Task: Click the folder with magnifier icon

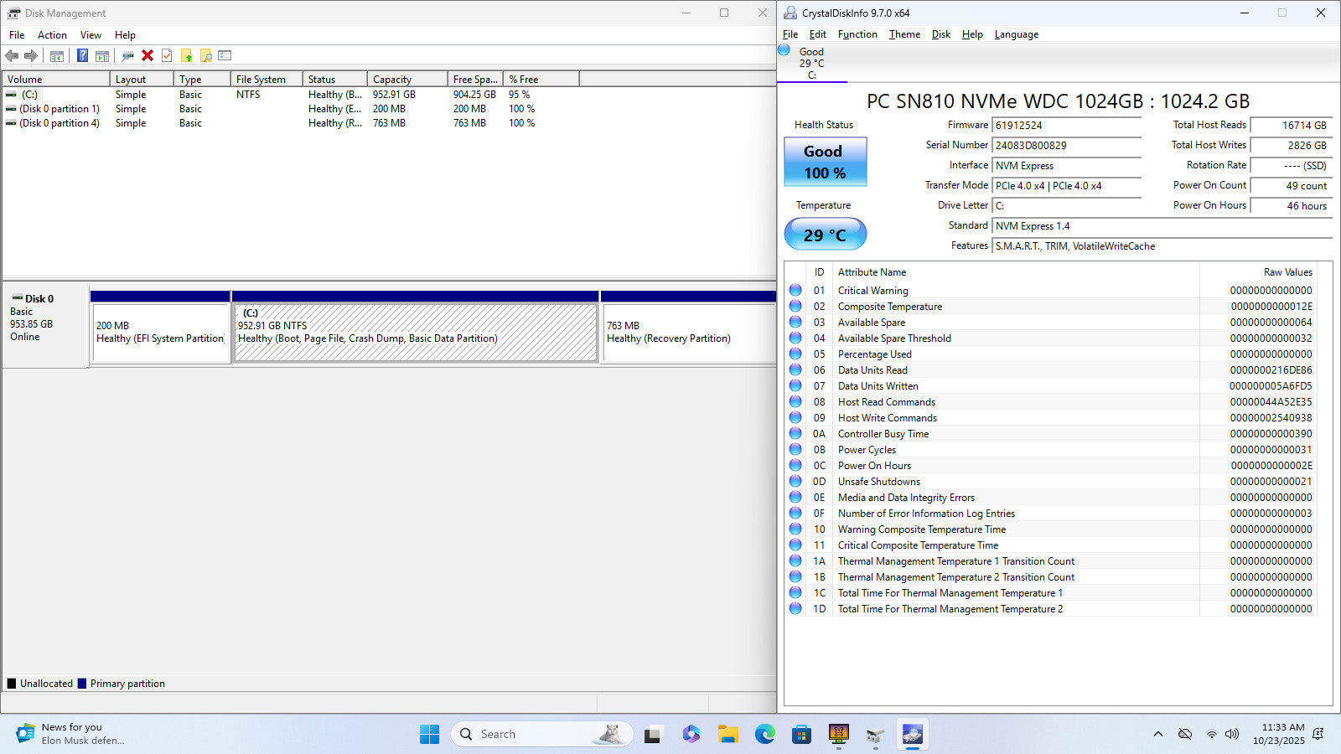Action: pos(205,55)
